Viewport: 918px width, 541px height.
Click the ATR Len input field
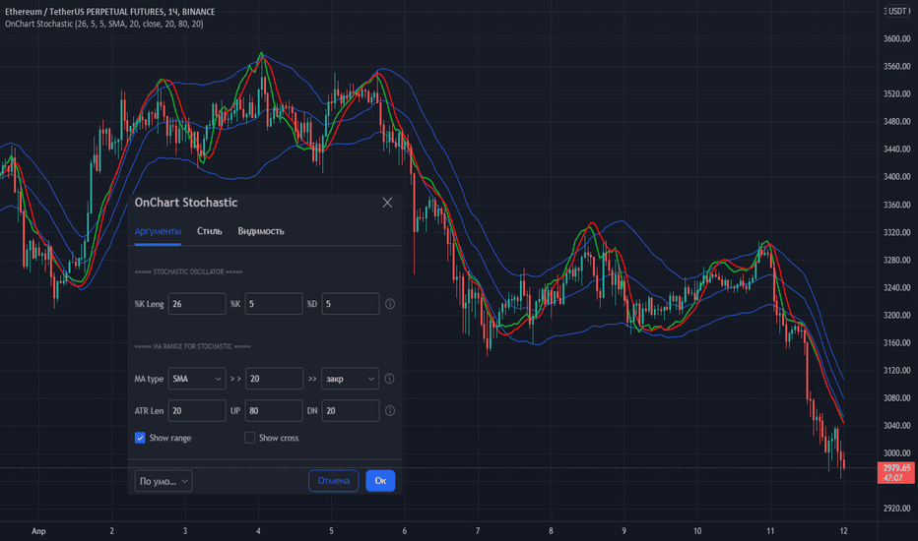[x=197, y=410]
